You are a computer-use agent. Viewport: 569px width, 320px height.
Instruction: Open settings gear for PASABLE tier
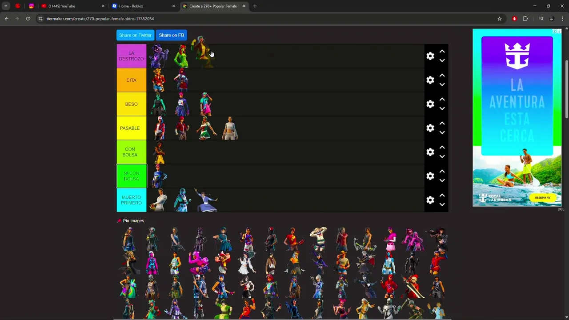coord(430,128)
